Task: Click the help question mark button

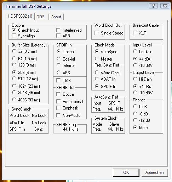Action: coord(153,6)
